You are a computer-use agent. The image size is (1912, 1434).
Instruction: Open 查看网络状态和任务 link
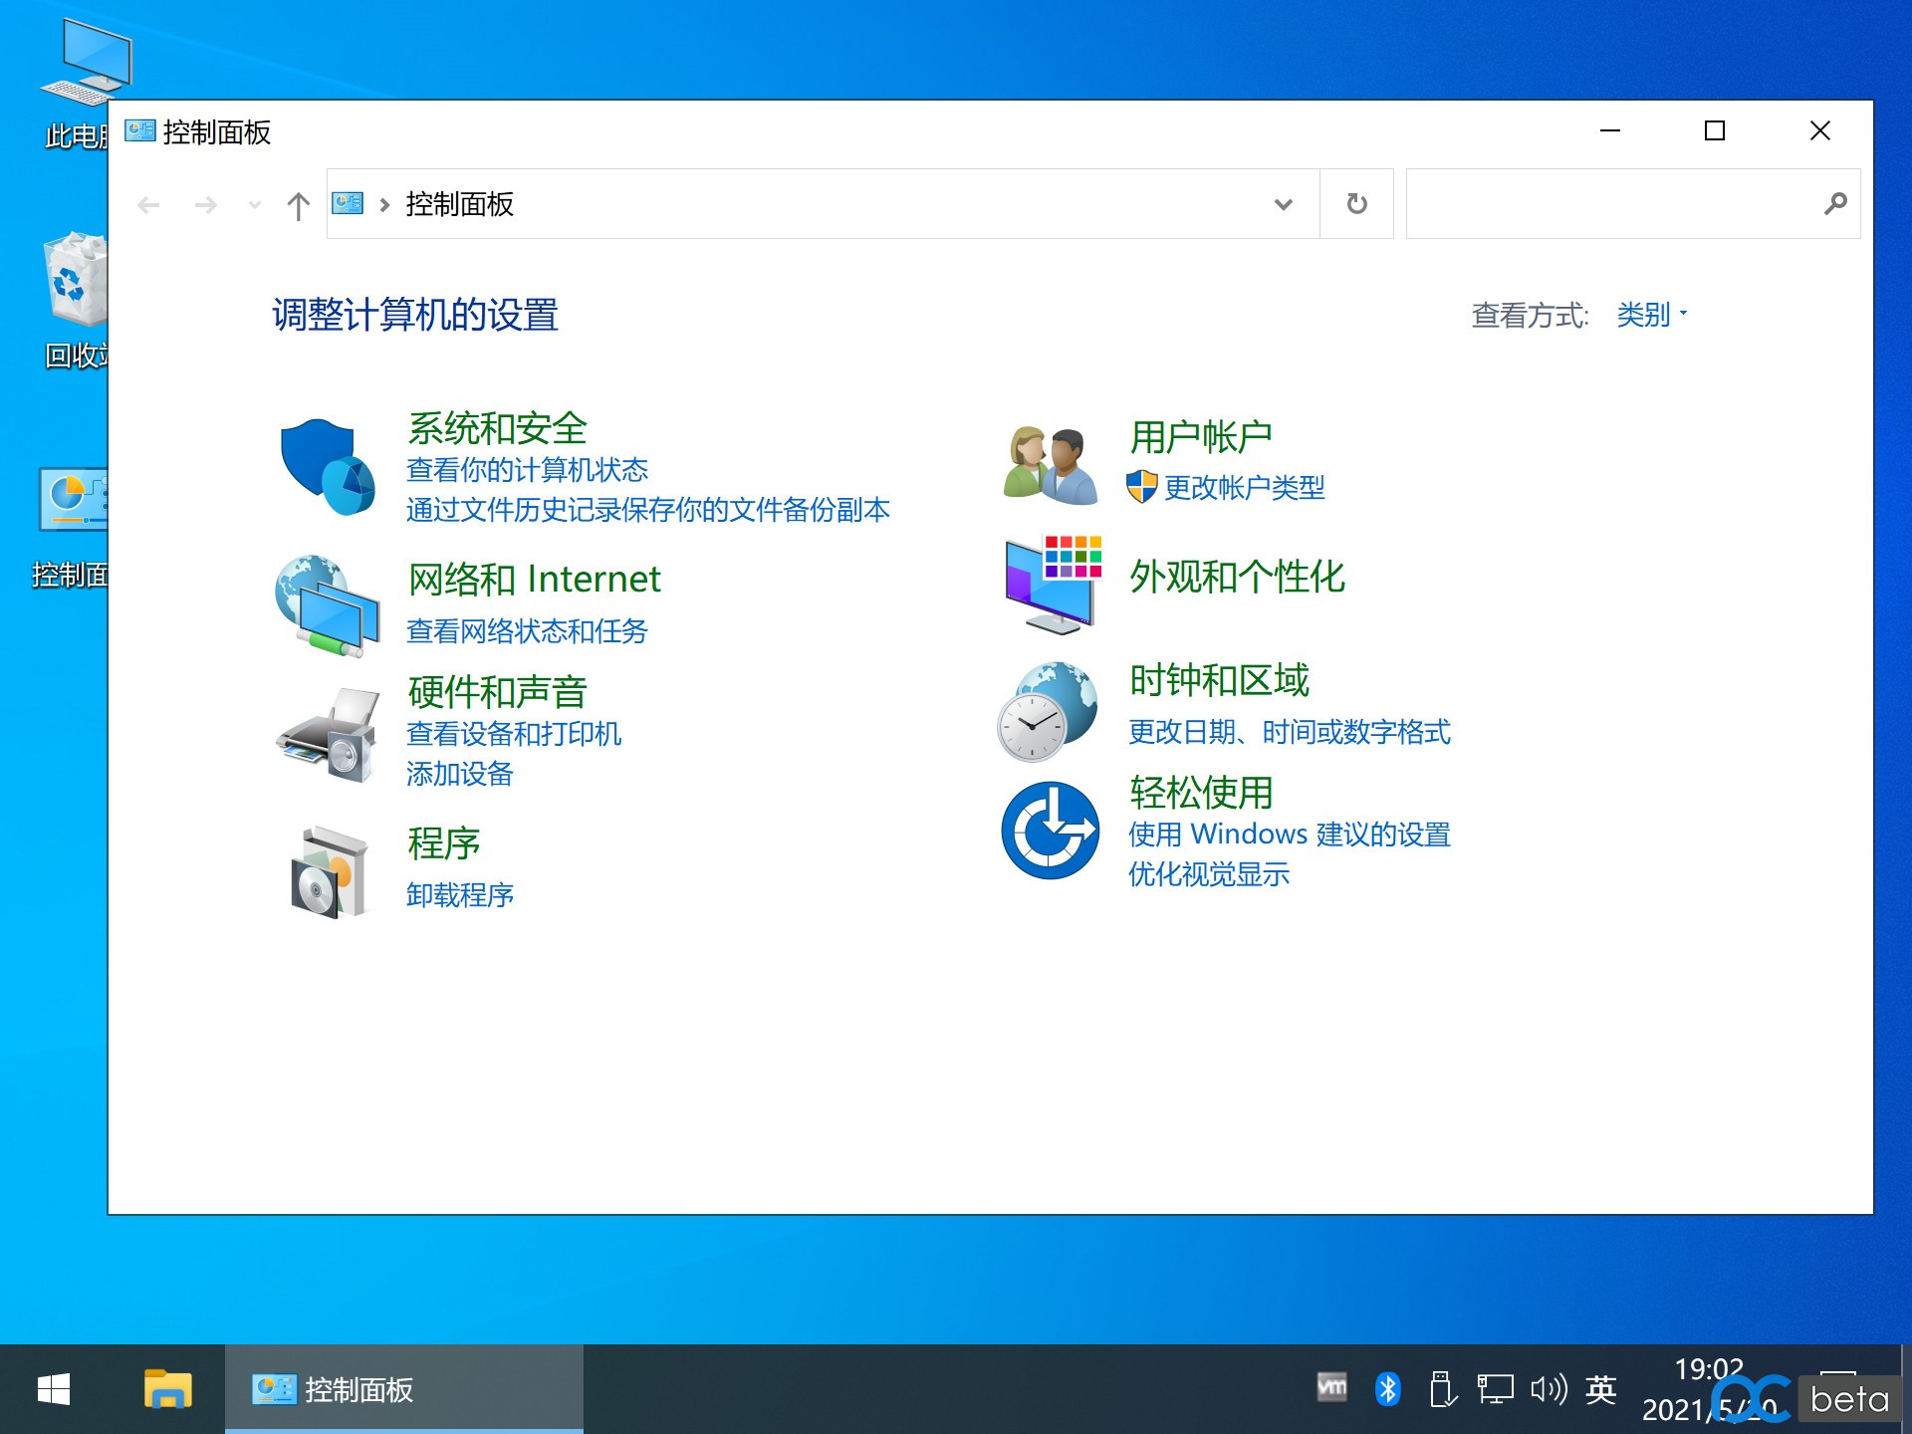tap(527, 631)
